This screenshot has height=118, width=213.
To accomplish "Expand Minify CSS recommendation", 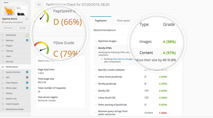I will click(96, 91).
